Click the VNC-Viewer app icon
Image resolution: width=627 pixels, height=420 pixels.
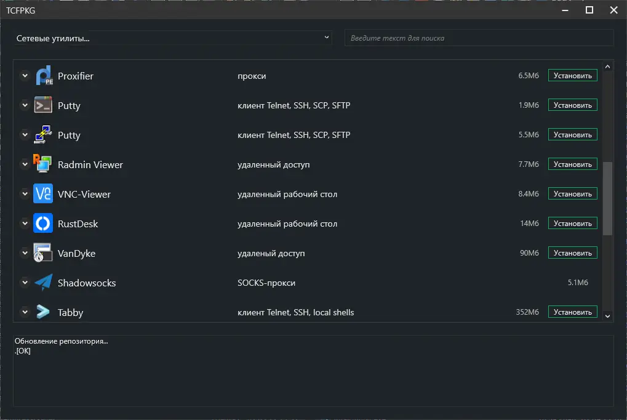(43, 194)
